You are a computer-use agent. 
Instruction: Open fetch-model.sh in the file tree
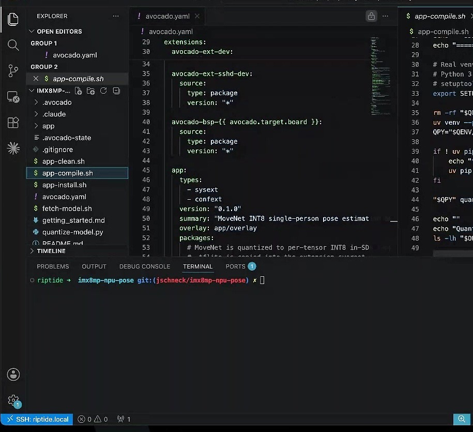67,208
